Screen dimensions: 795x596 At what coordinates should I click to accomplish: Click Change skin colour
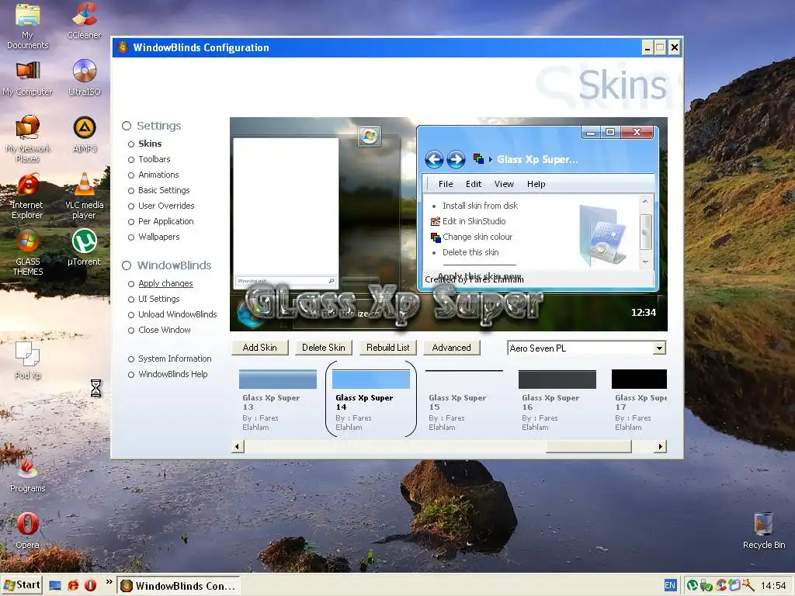(477, 237)
